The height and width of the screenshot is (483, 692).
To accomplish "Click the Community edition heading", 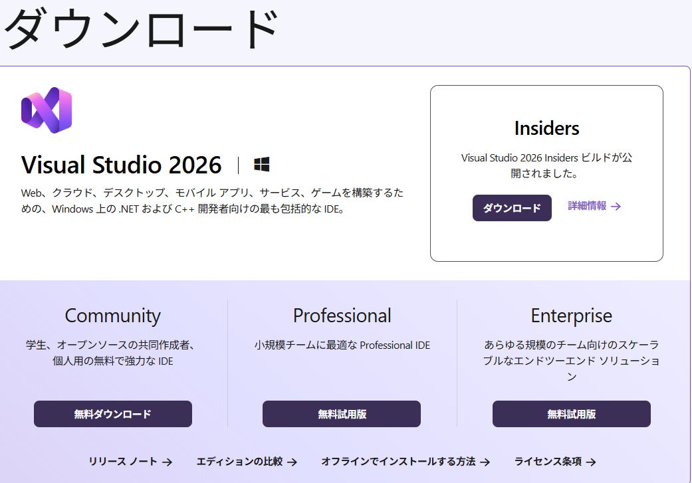I will coord(113,315).
